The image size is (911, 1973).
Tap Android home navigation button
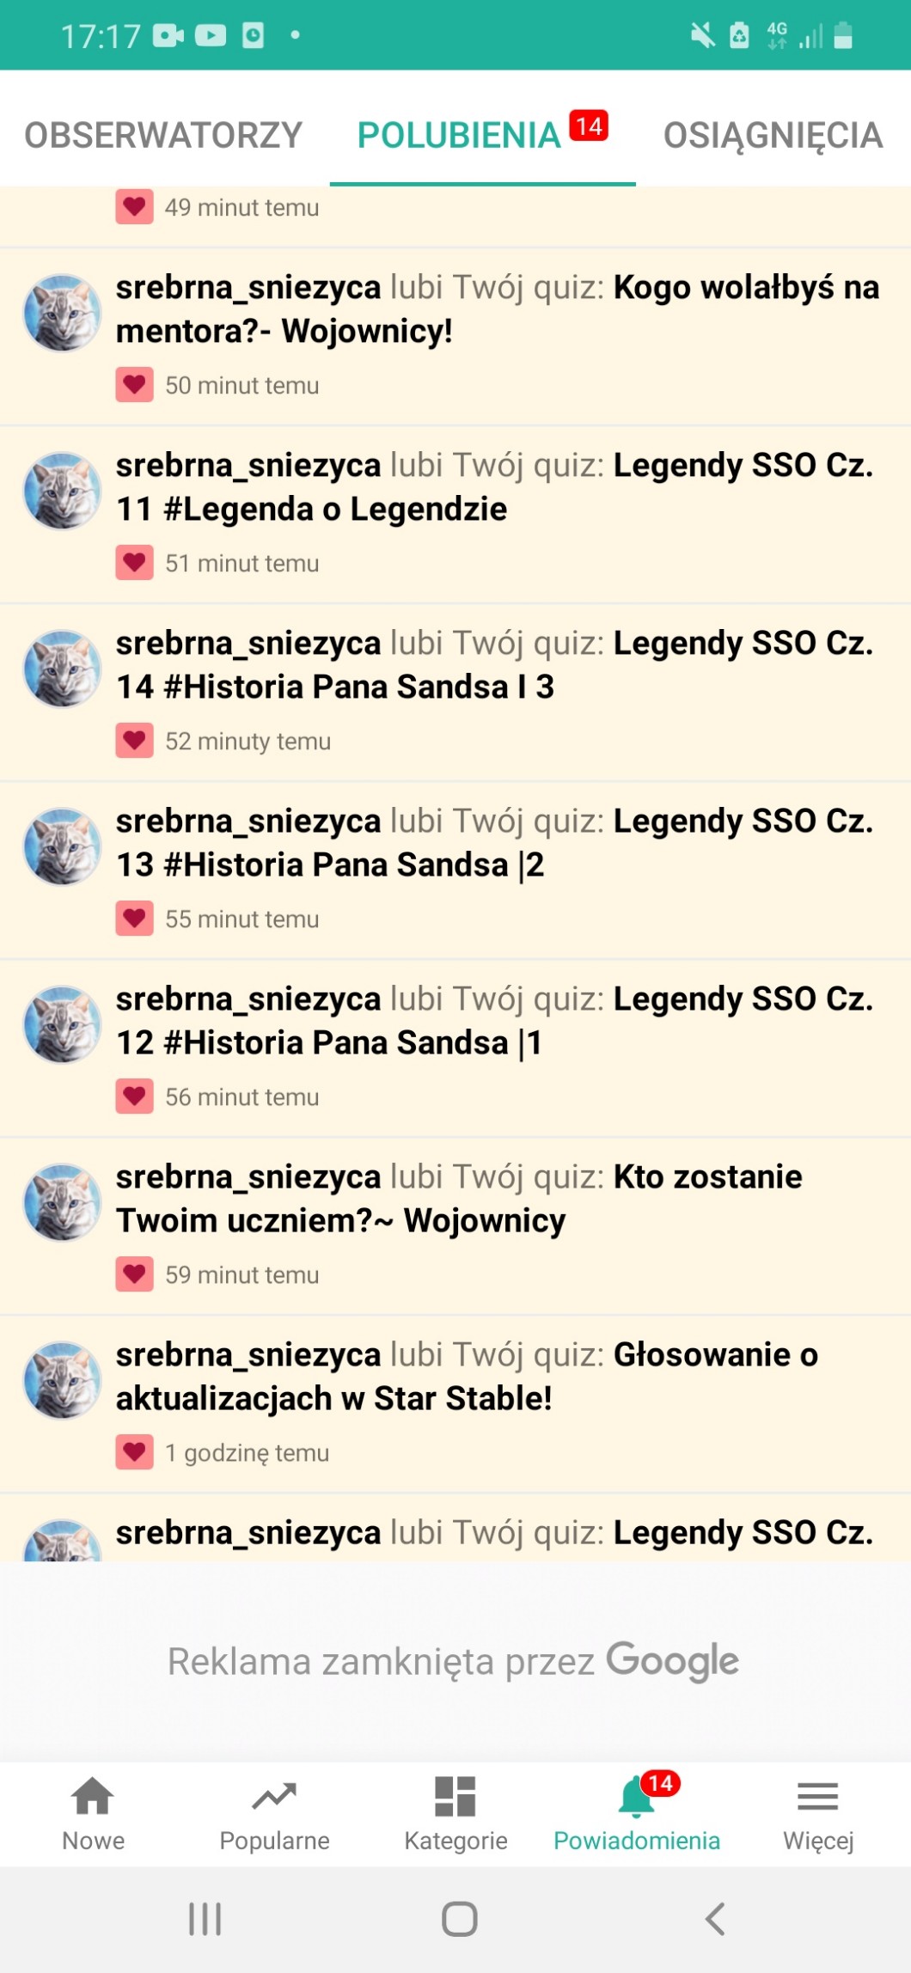(460, 1918)
